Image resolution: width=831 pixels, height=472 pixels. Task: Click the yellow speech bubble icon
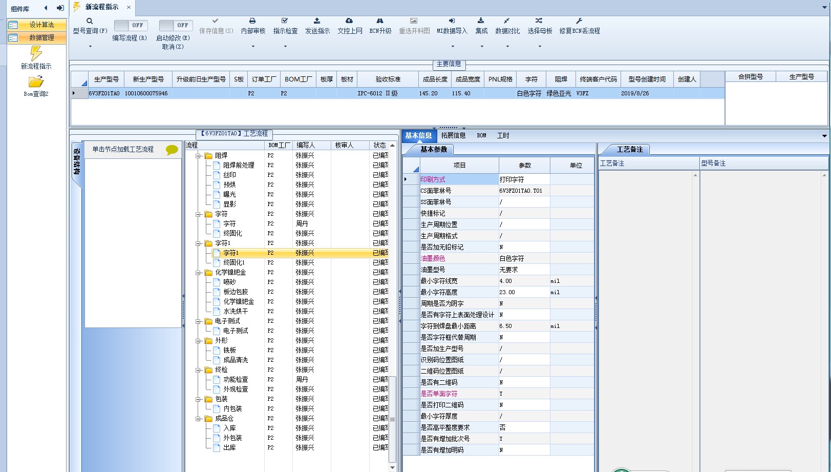pos(172,150)
